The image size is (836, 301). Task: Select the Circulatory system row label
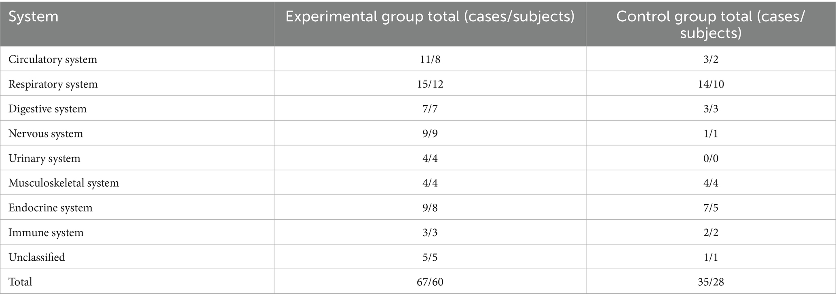(x=53, y=60)
